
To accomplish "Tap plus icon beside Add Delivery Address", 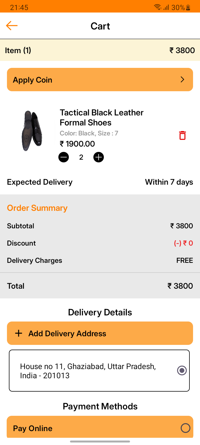I will 19,333.
